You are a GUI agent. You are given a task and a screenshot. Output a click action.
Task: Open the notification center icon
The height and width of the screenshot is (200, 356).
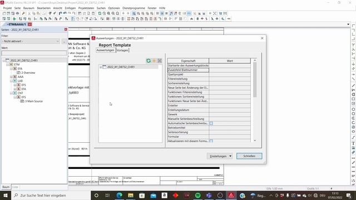click(349, 195)
